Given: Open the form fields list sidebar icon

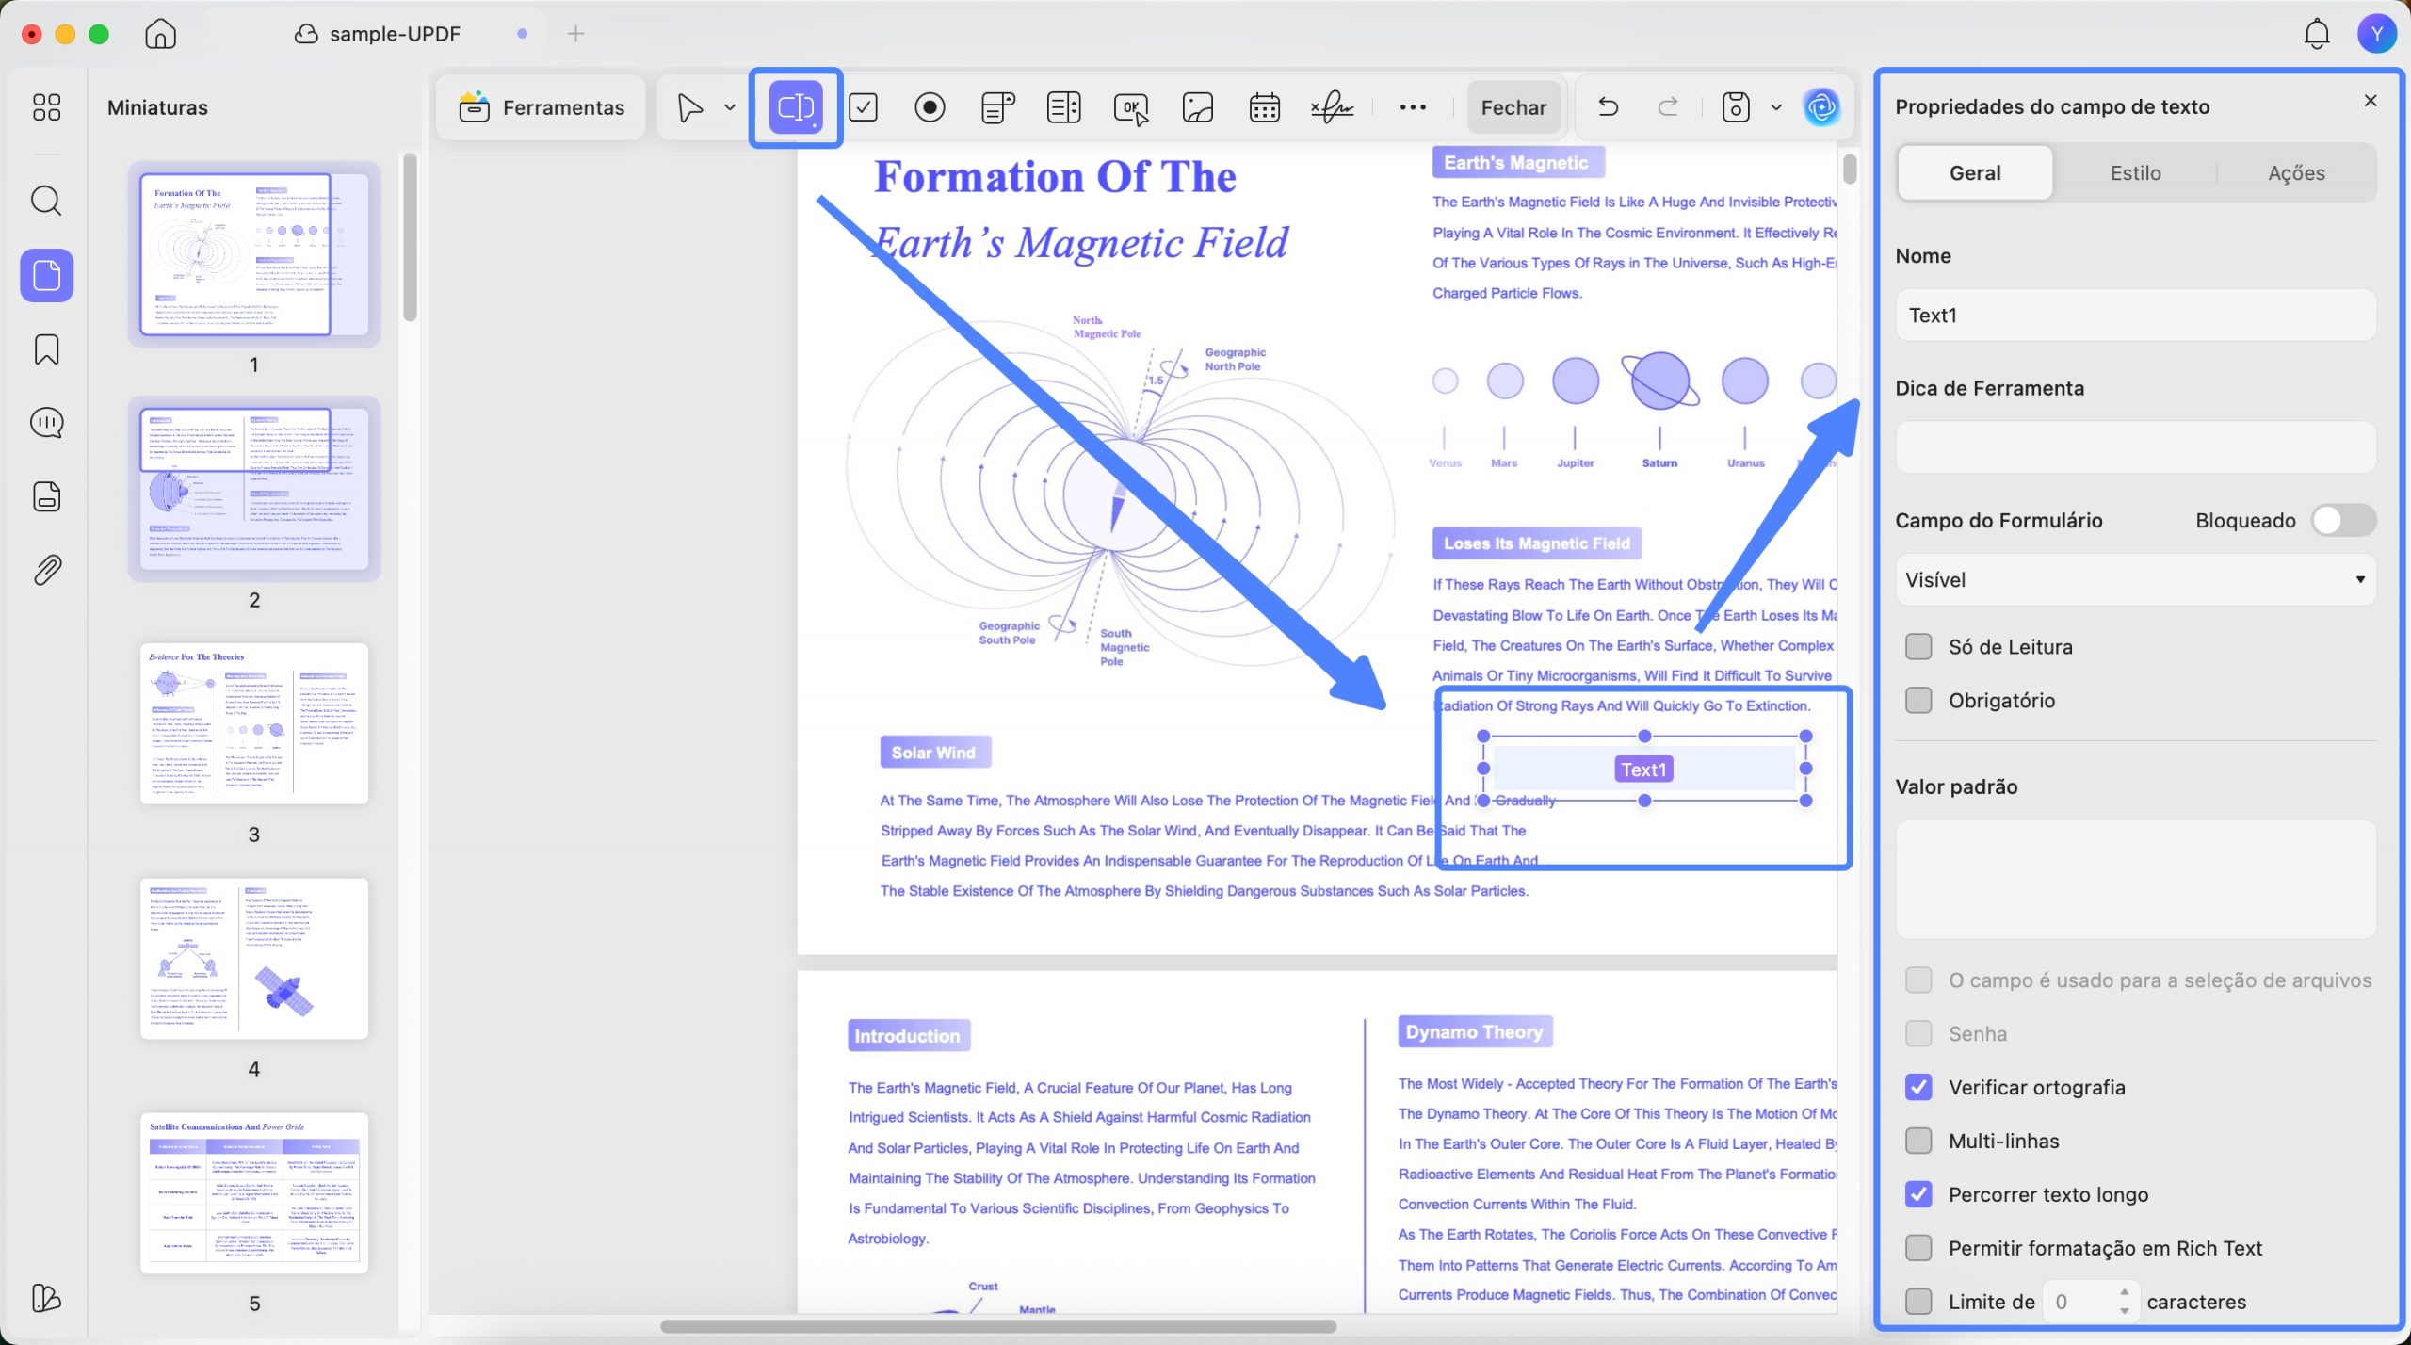Looking at the screenshot, I should pos(46,496).
